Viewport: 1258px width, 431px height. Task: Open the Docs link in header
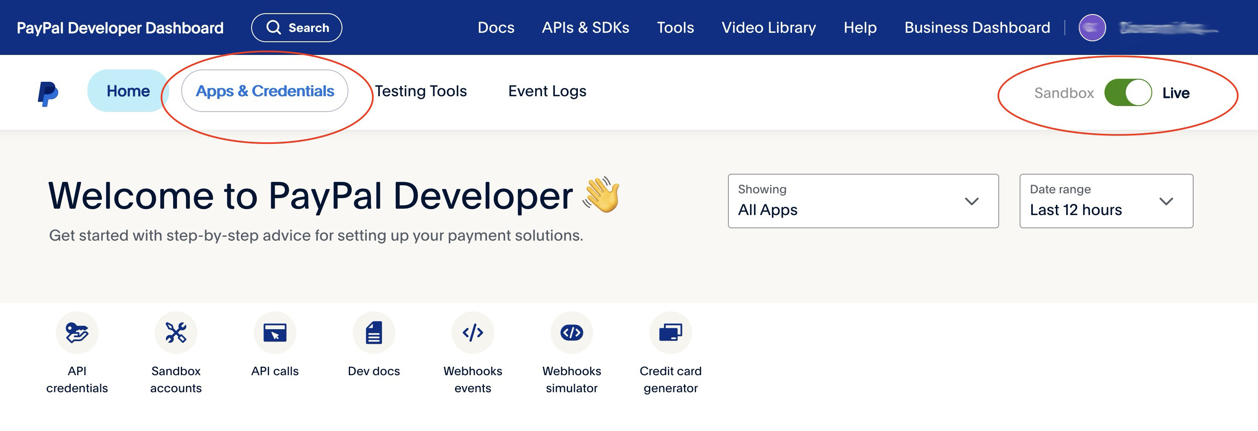[496, 28]
